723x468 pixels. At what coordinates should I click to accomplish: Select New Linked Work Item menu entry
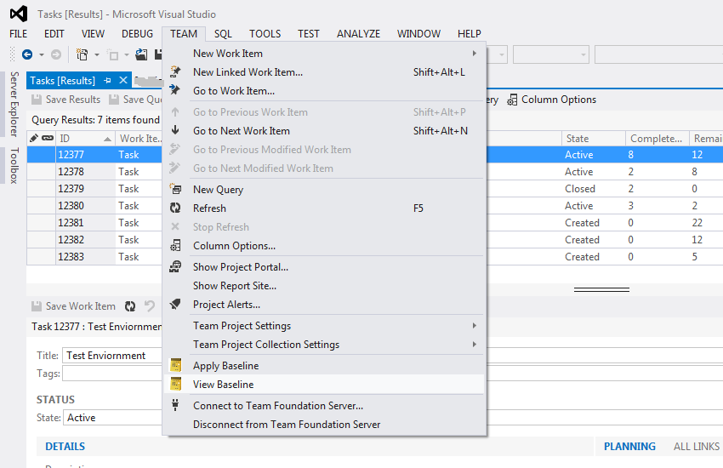coord(325,72)
